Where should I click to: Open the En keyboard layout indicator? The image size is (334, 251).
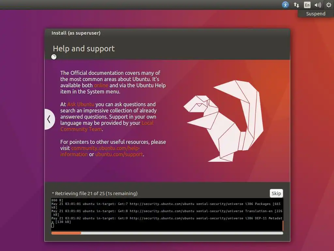[307, 5]
